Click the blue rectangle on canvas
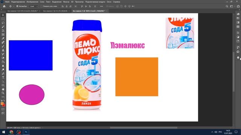 (31, 55)
